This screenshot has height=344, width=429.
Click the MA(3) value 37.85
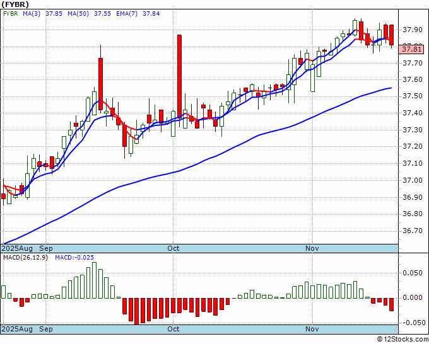54,14
